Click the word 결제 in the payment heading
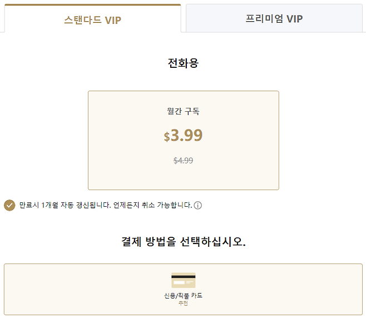Viewport: 366px width, 318px height. tap(131, 242)
